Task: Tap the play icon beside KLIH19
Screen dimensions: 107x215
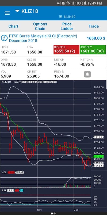Action: [x=61, y=17]
